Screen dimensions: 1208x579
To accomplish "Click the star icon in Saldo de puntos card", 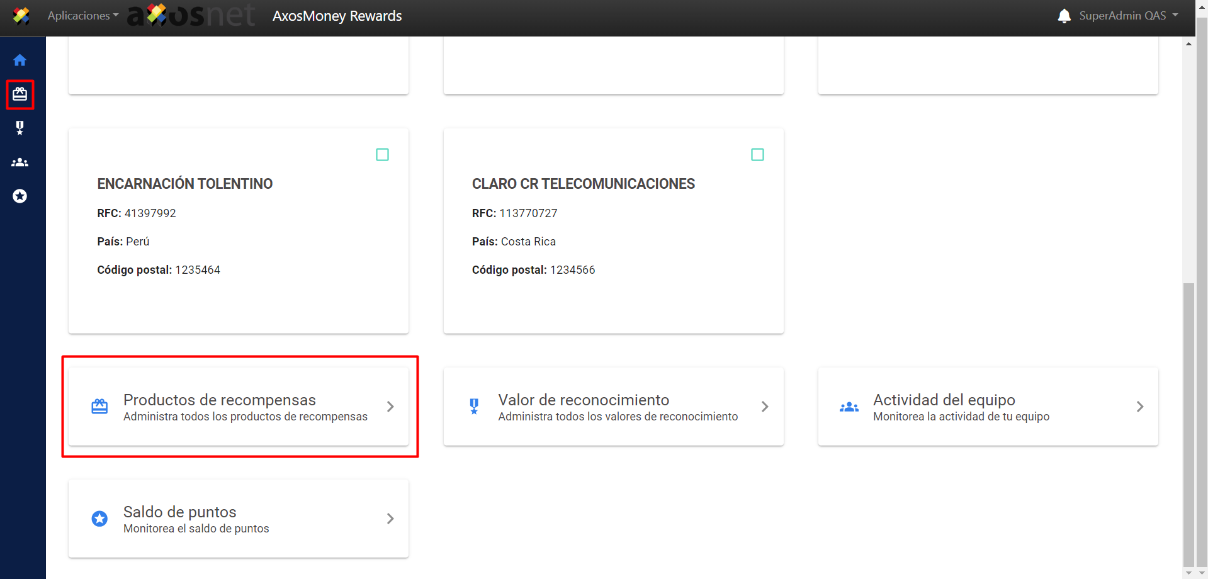I will (x=99, y=519).
